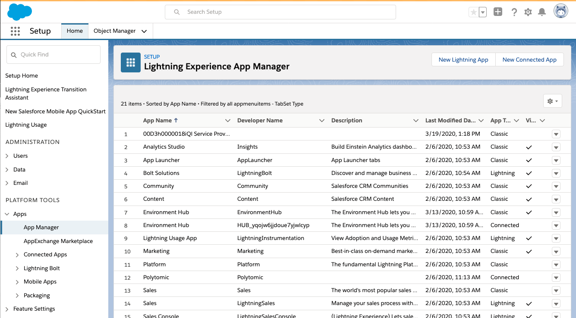This screenshot has height=318, width=576.
Task: Click the Salesforce cloud logo
Action: tap(19, 12)
